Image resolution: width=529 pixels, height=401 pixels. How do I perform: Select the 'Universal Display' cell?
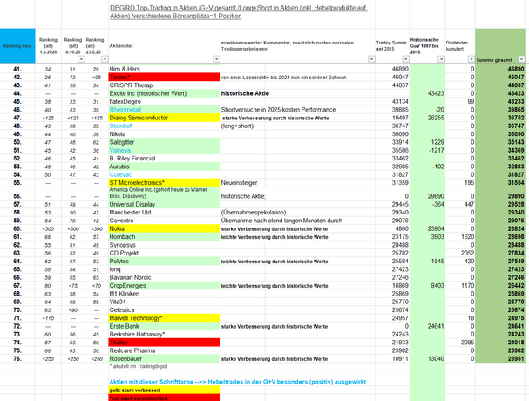click(165, 204)
